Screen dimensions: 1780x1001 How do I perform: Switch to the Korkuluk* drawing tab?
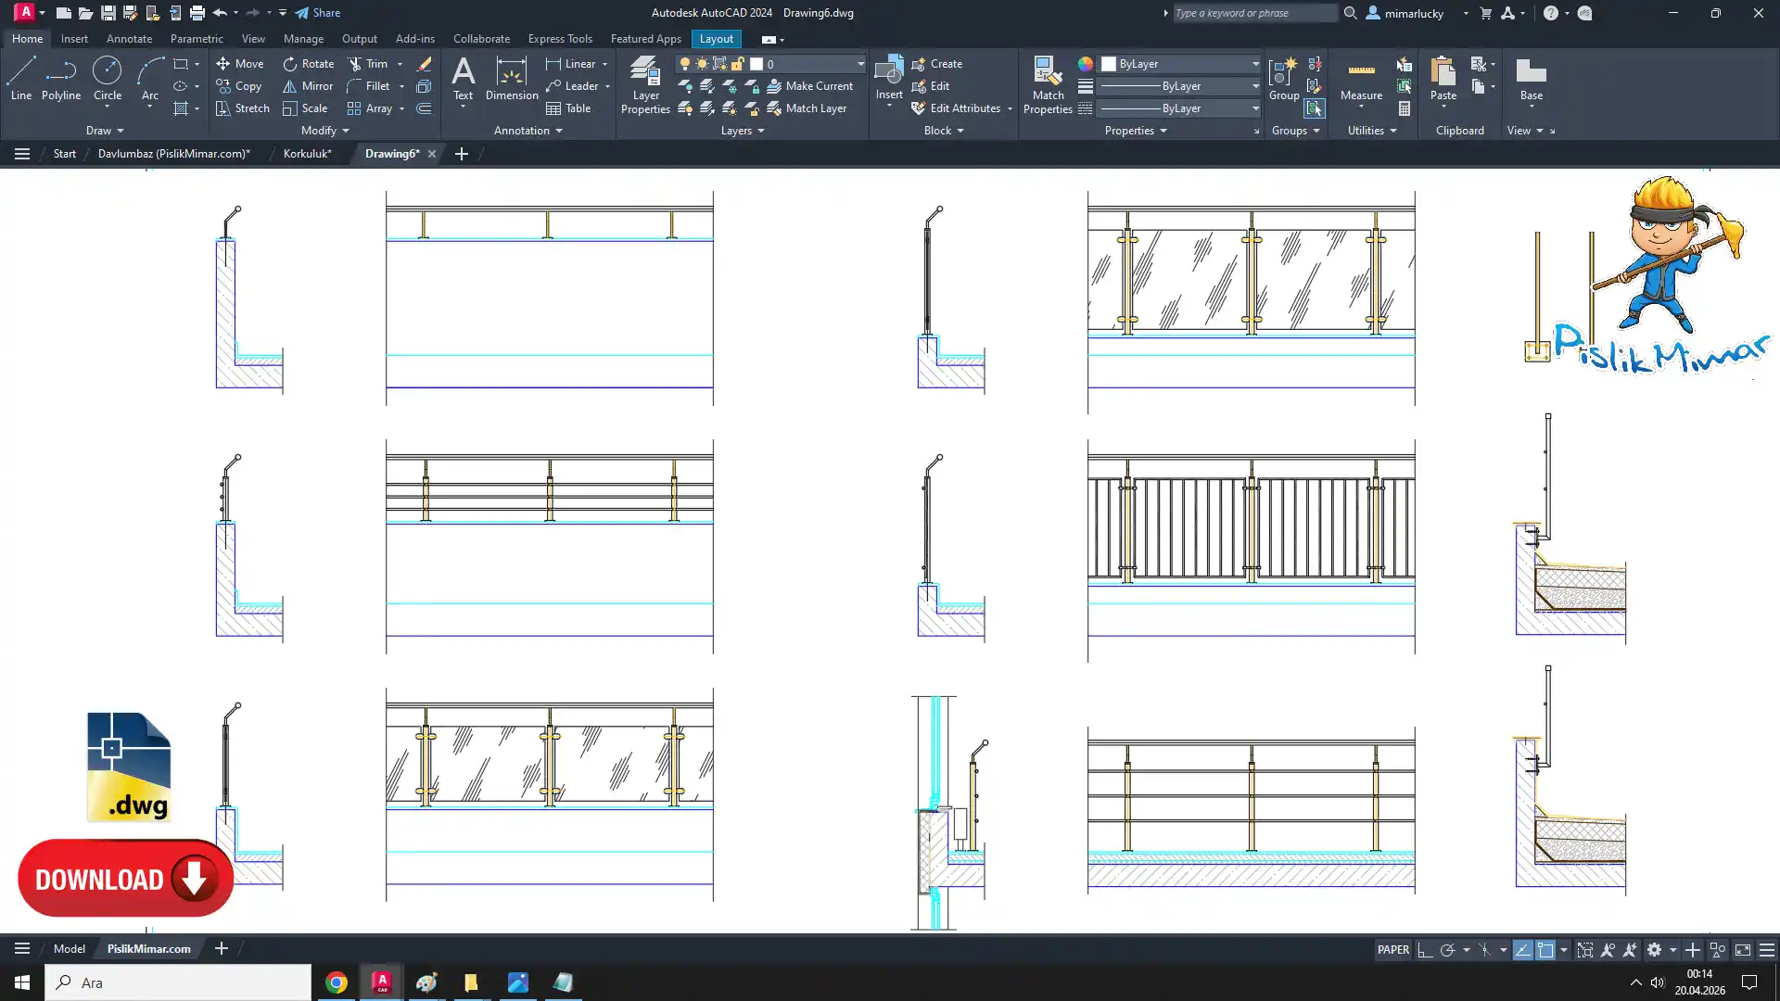point(307,154)
